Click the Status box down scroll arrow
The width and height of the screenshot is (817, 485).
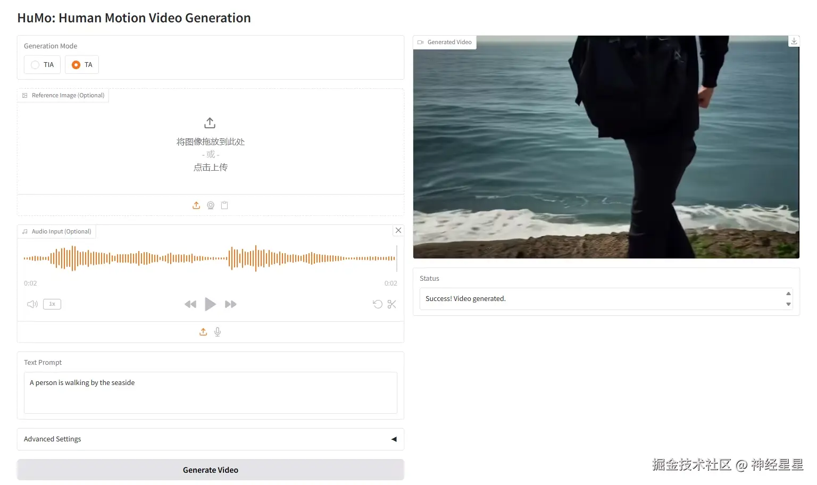pyautogui.click(x=788, y=304)
